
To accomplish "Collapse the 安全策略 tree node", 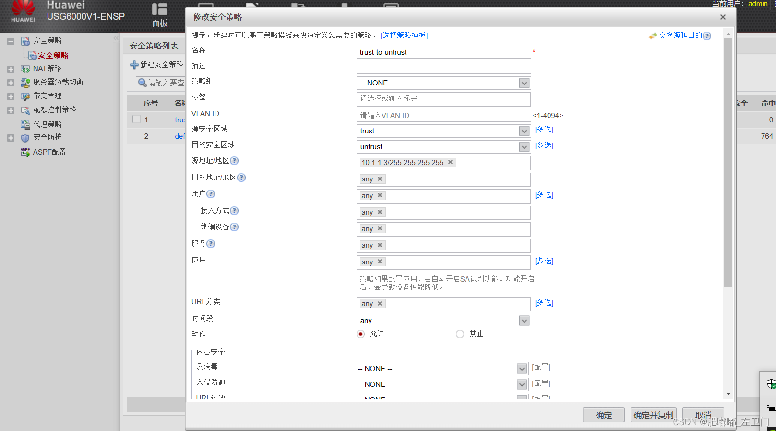I will click(x=11, y=41).
